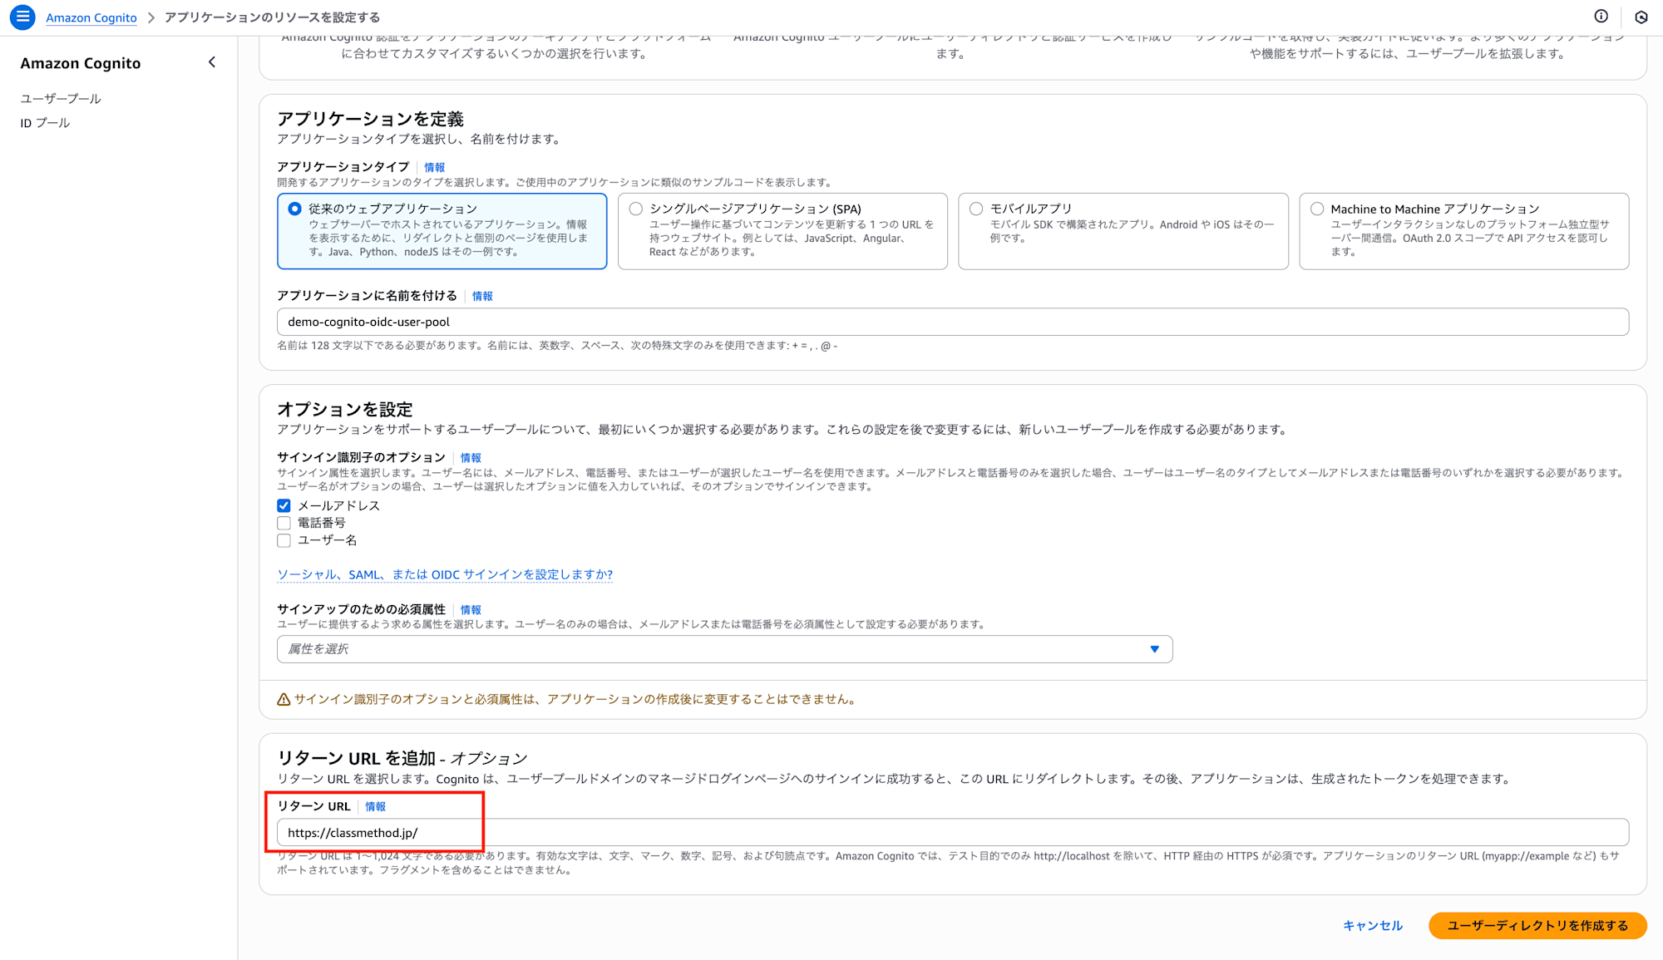Select Machine to Machine アプリケーション option
1663x960 pixels.
point(1317,209)
